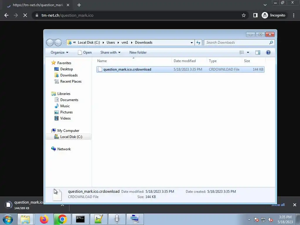
Task: Click Explorer forward button
Action: (x=58, y=42)
